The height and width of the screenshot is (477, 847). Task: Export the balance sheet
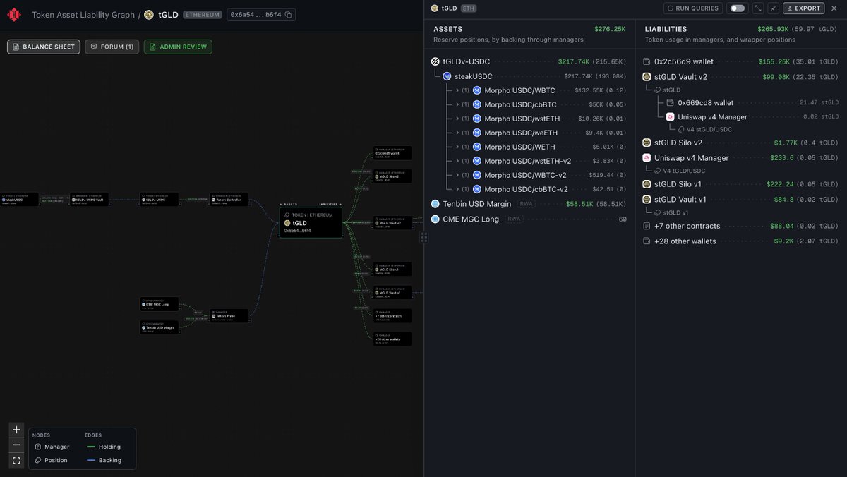coord(803,8)
